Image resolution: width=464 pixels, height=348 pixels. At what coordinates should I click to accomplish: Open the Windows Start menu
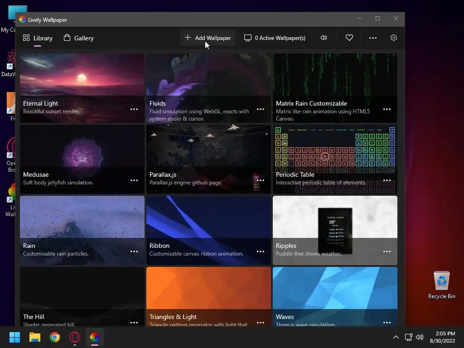[14, 337]
